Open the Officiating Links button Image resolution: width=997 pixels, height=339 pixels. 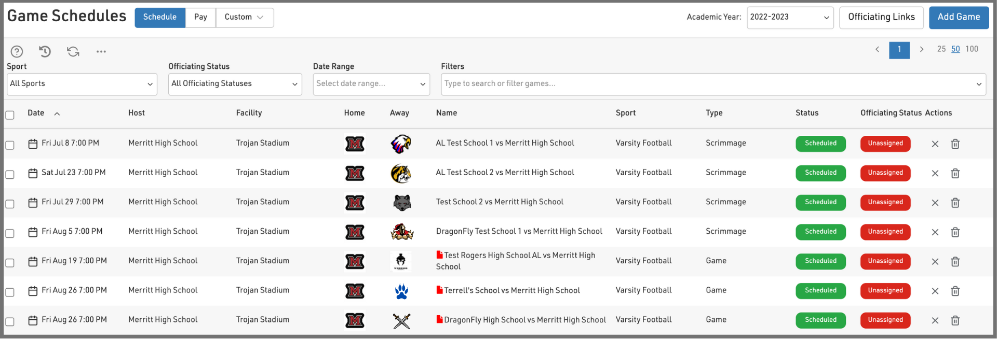pyautogui.click(x=881, y=18)
